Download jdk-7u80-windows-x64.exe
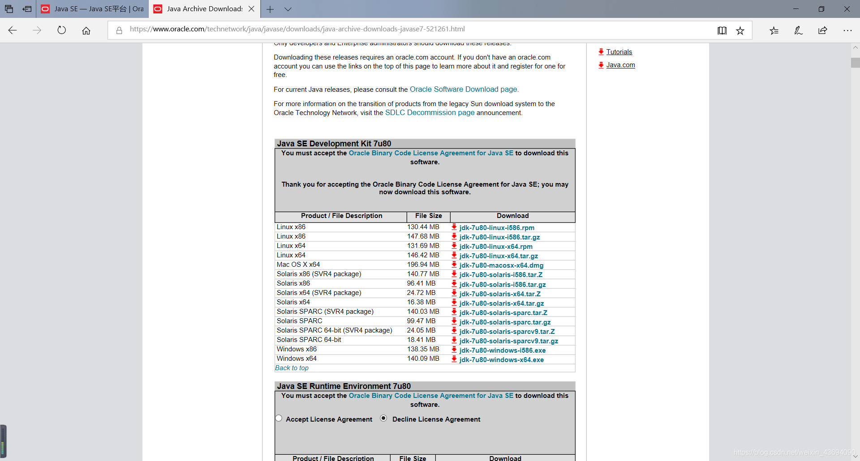860x461 pixels. (x=501, y=360)
